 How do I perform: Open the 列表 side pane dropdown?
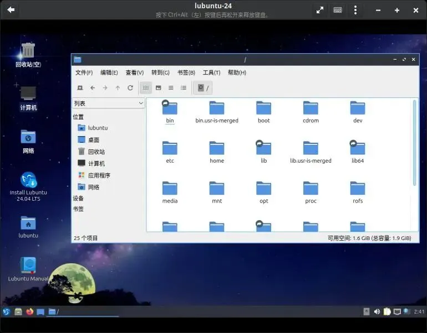point(108,103)
